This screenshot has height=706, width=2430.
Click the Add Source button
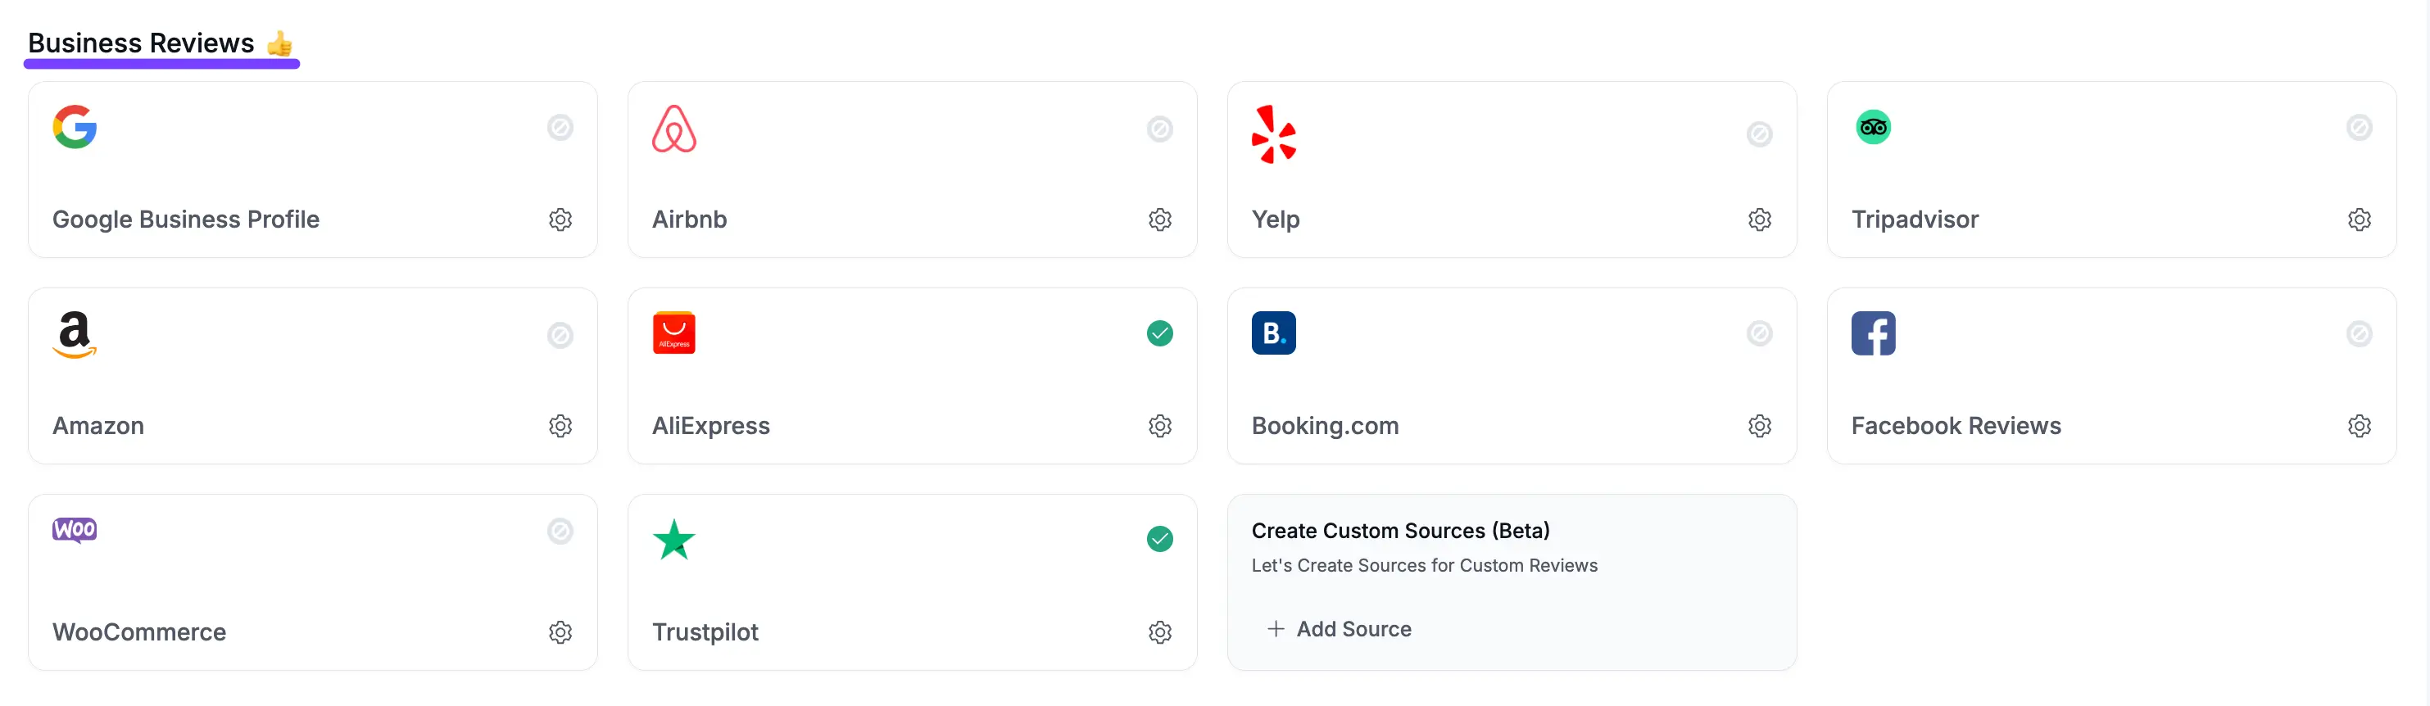1340,629
